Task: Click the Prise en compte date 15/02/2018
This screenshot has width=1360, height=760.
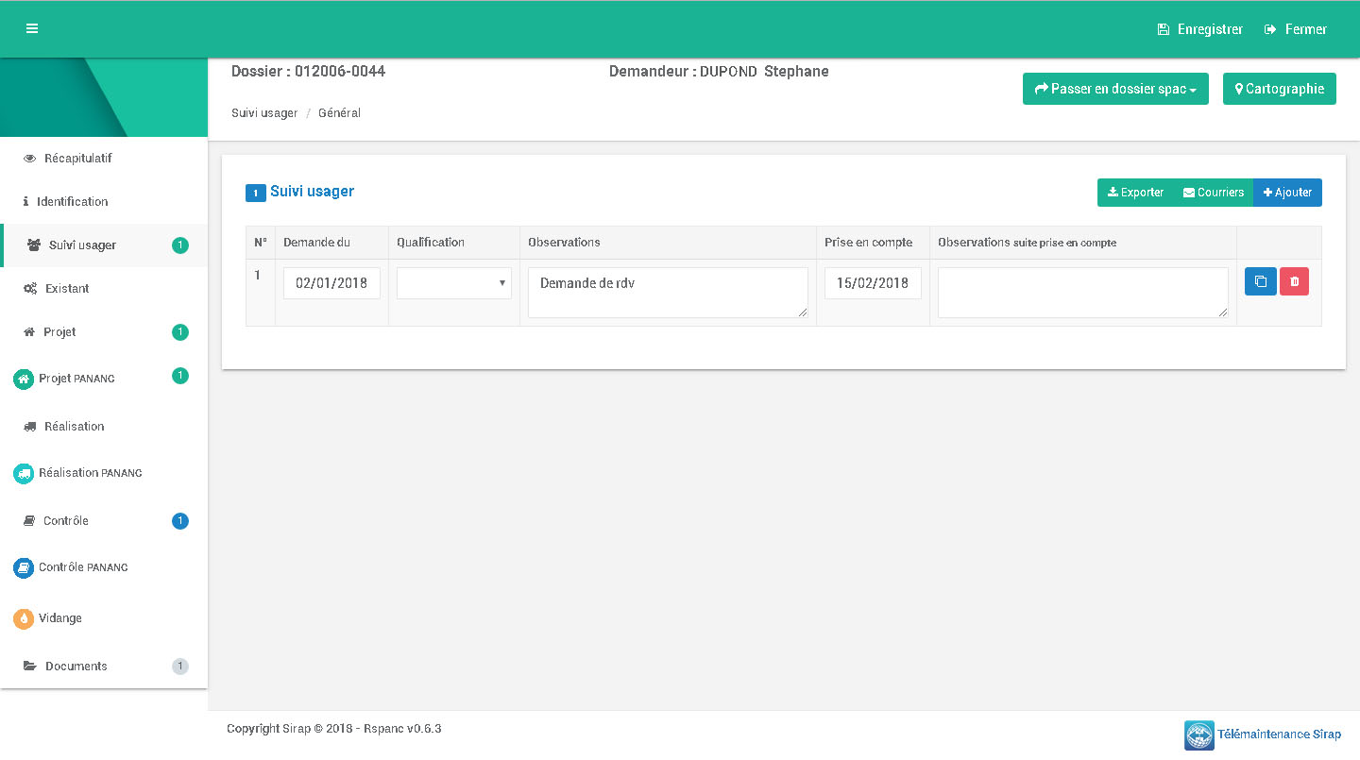Action: [x=873, y=283]
